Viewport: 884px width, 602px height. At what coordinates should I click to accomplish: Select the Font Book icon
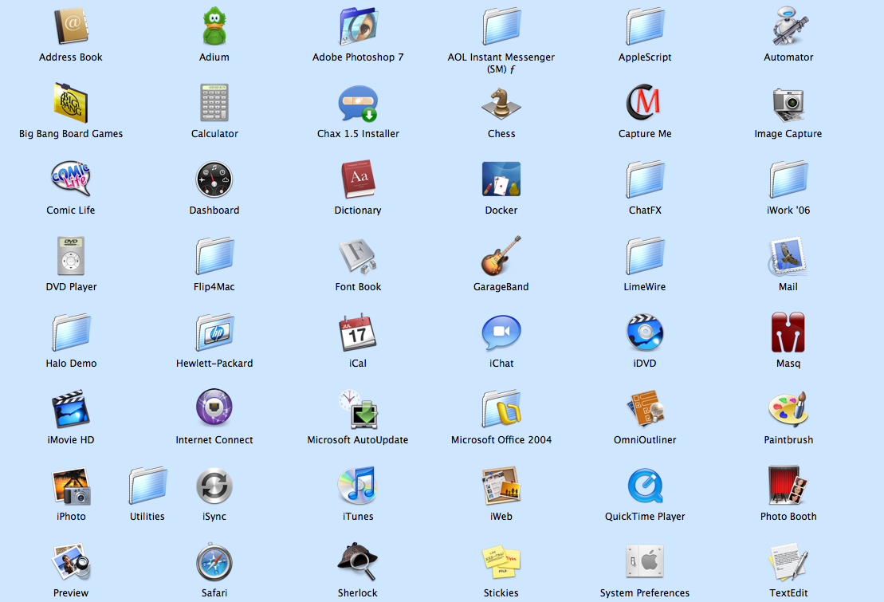(358, 256)
